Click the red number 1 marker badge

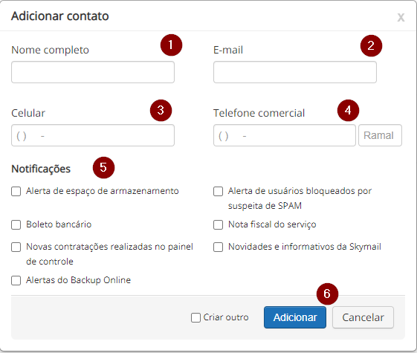[x=171, y=45]
